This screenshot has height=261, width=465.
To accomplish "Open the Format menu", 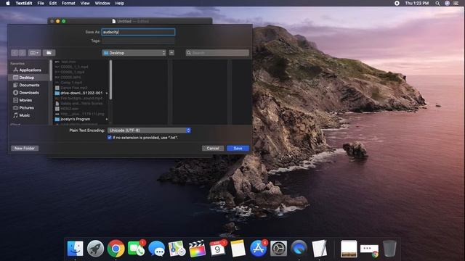I will [x=68, y=3].
